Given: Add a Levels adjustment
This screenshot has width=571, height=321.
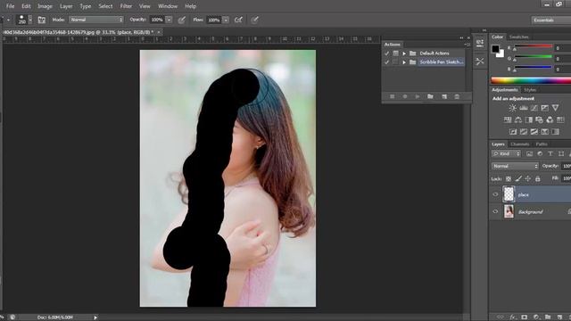Looking at the screenshot, I should pyautogui.click(x=524, y=108).
